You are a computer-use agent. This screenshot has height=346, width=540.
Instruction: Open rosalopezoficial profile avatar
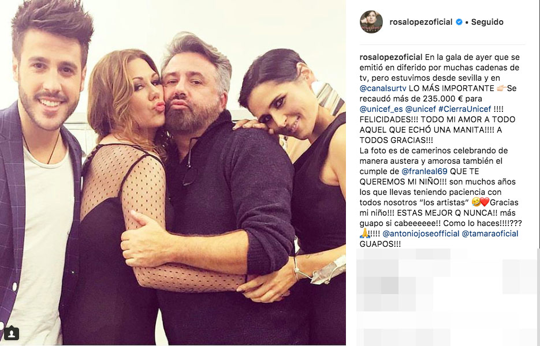[x=371, y=22]
